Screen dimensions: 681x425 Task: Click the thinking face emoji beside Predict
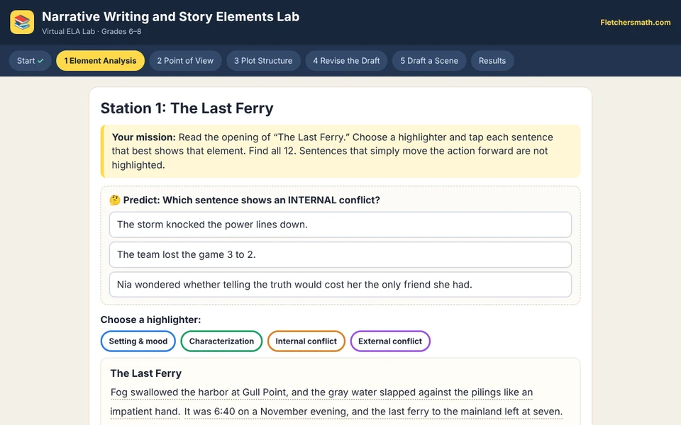tap(115, 200)
